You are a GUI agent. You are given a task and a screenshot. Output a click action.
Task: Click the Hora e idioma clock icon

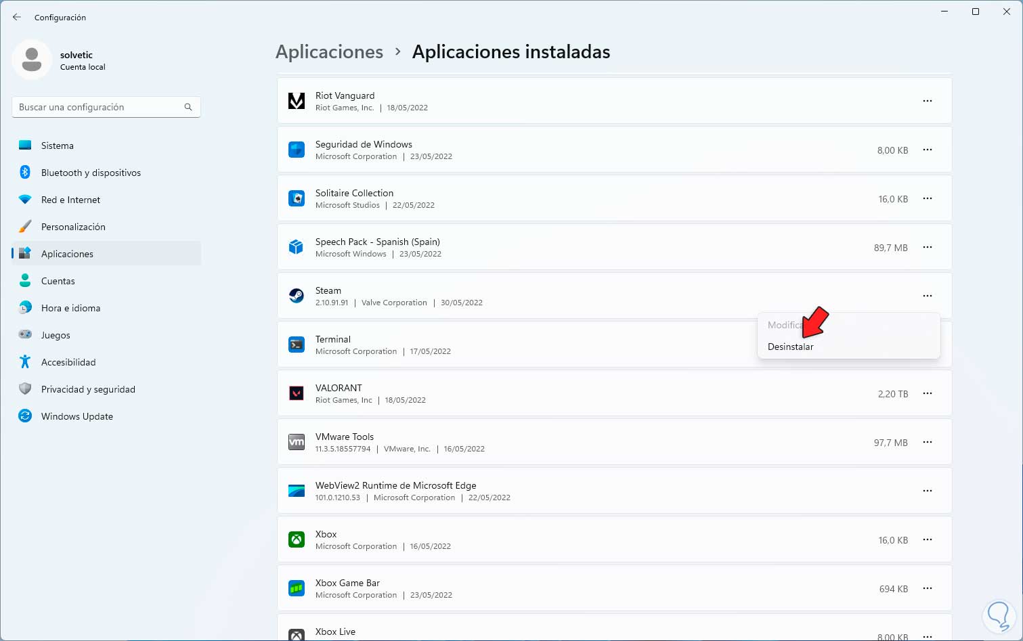click(x=25, y=308)
